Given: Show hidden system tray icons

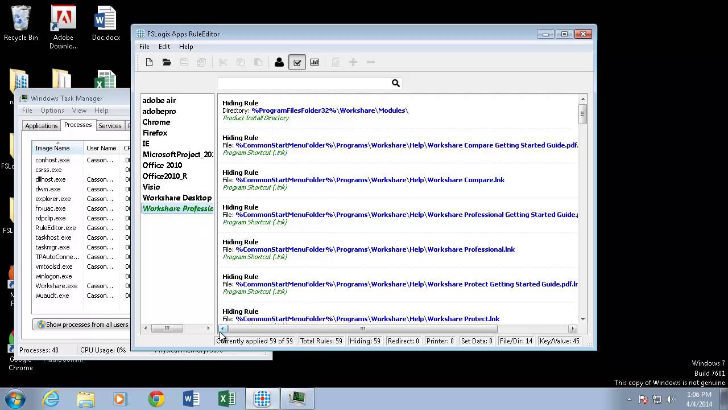Looking at the screenshot, I should click(629, 399).
